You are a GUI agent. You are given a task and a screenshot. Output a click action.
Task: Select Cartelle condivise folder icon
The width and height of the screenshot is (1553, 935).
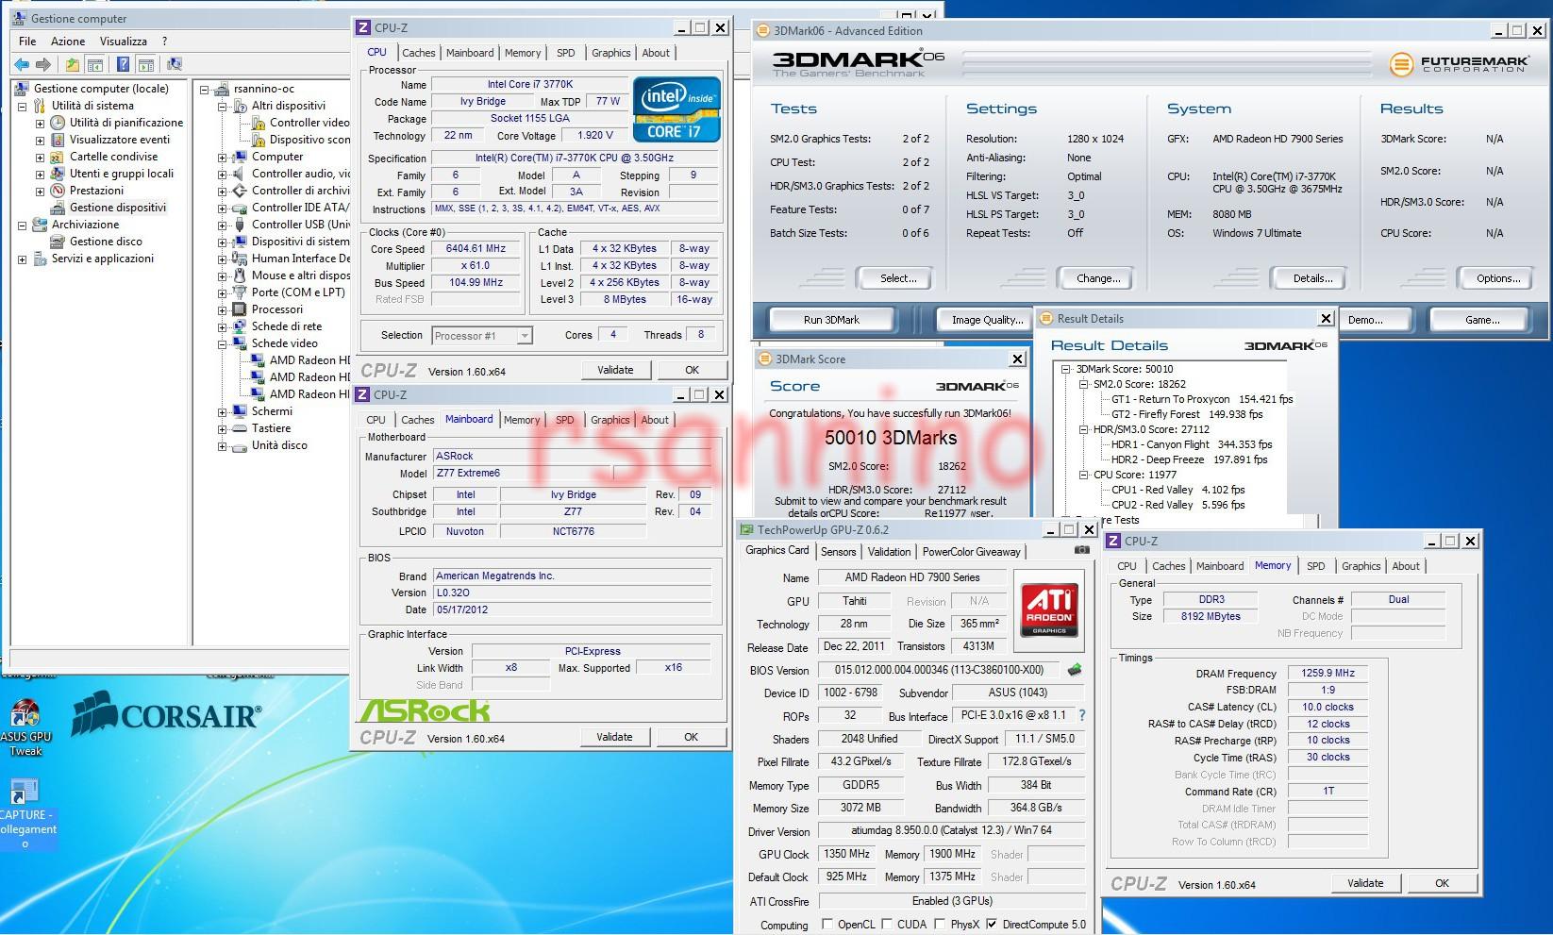coord(58,157)
